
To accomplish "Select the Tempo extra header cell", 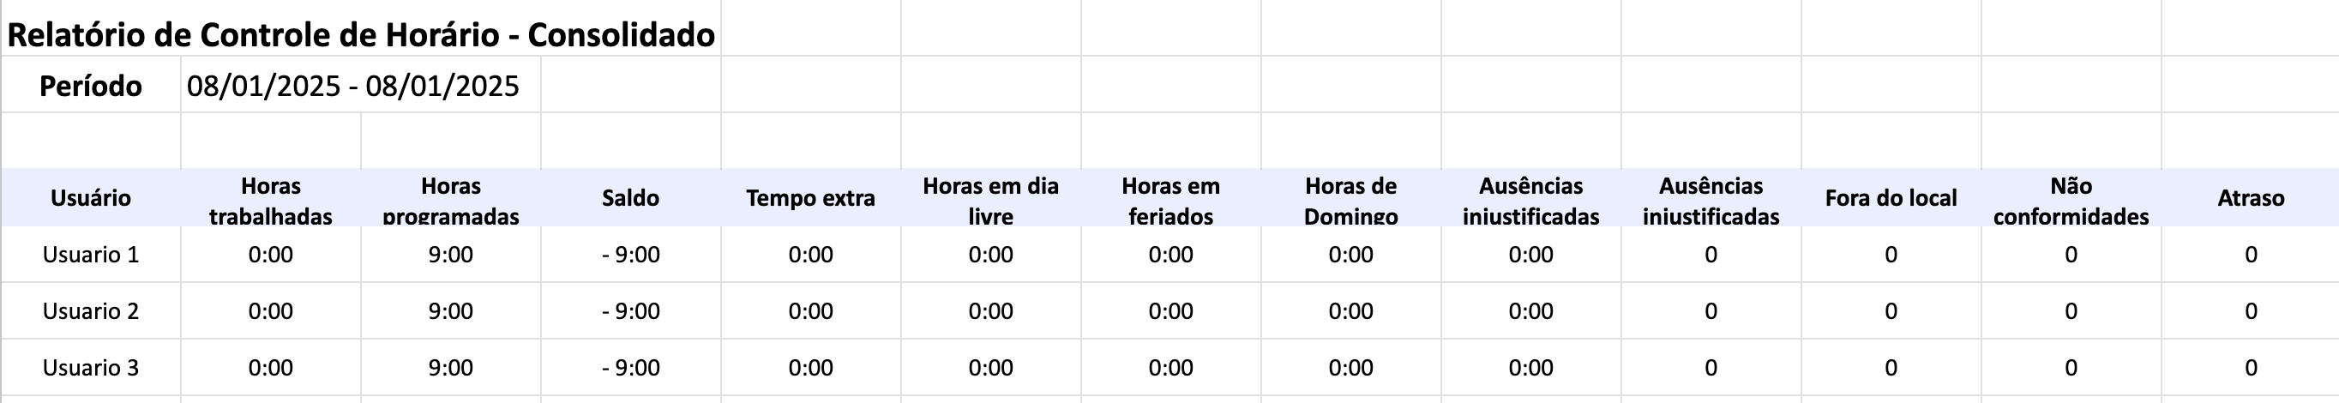I will coord(811,197).
